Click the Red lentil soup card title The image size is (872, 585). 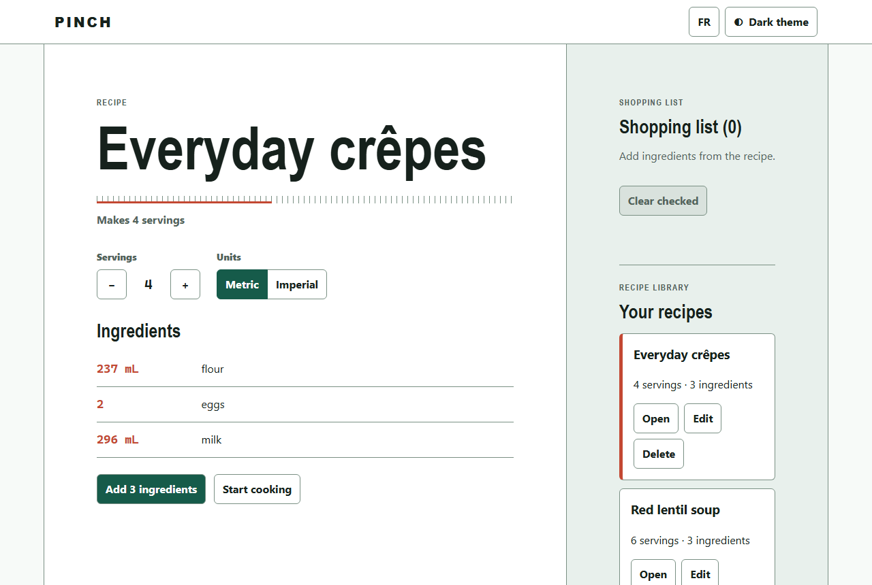[x=675, y=509]
